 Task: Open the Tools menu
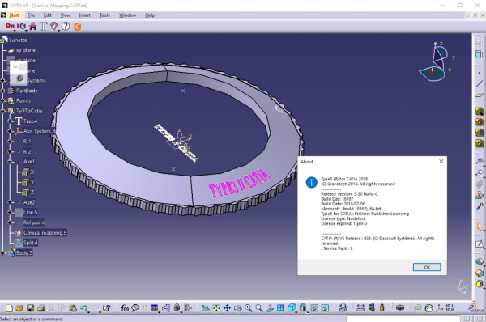104,15
